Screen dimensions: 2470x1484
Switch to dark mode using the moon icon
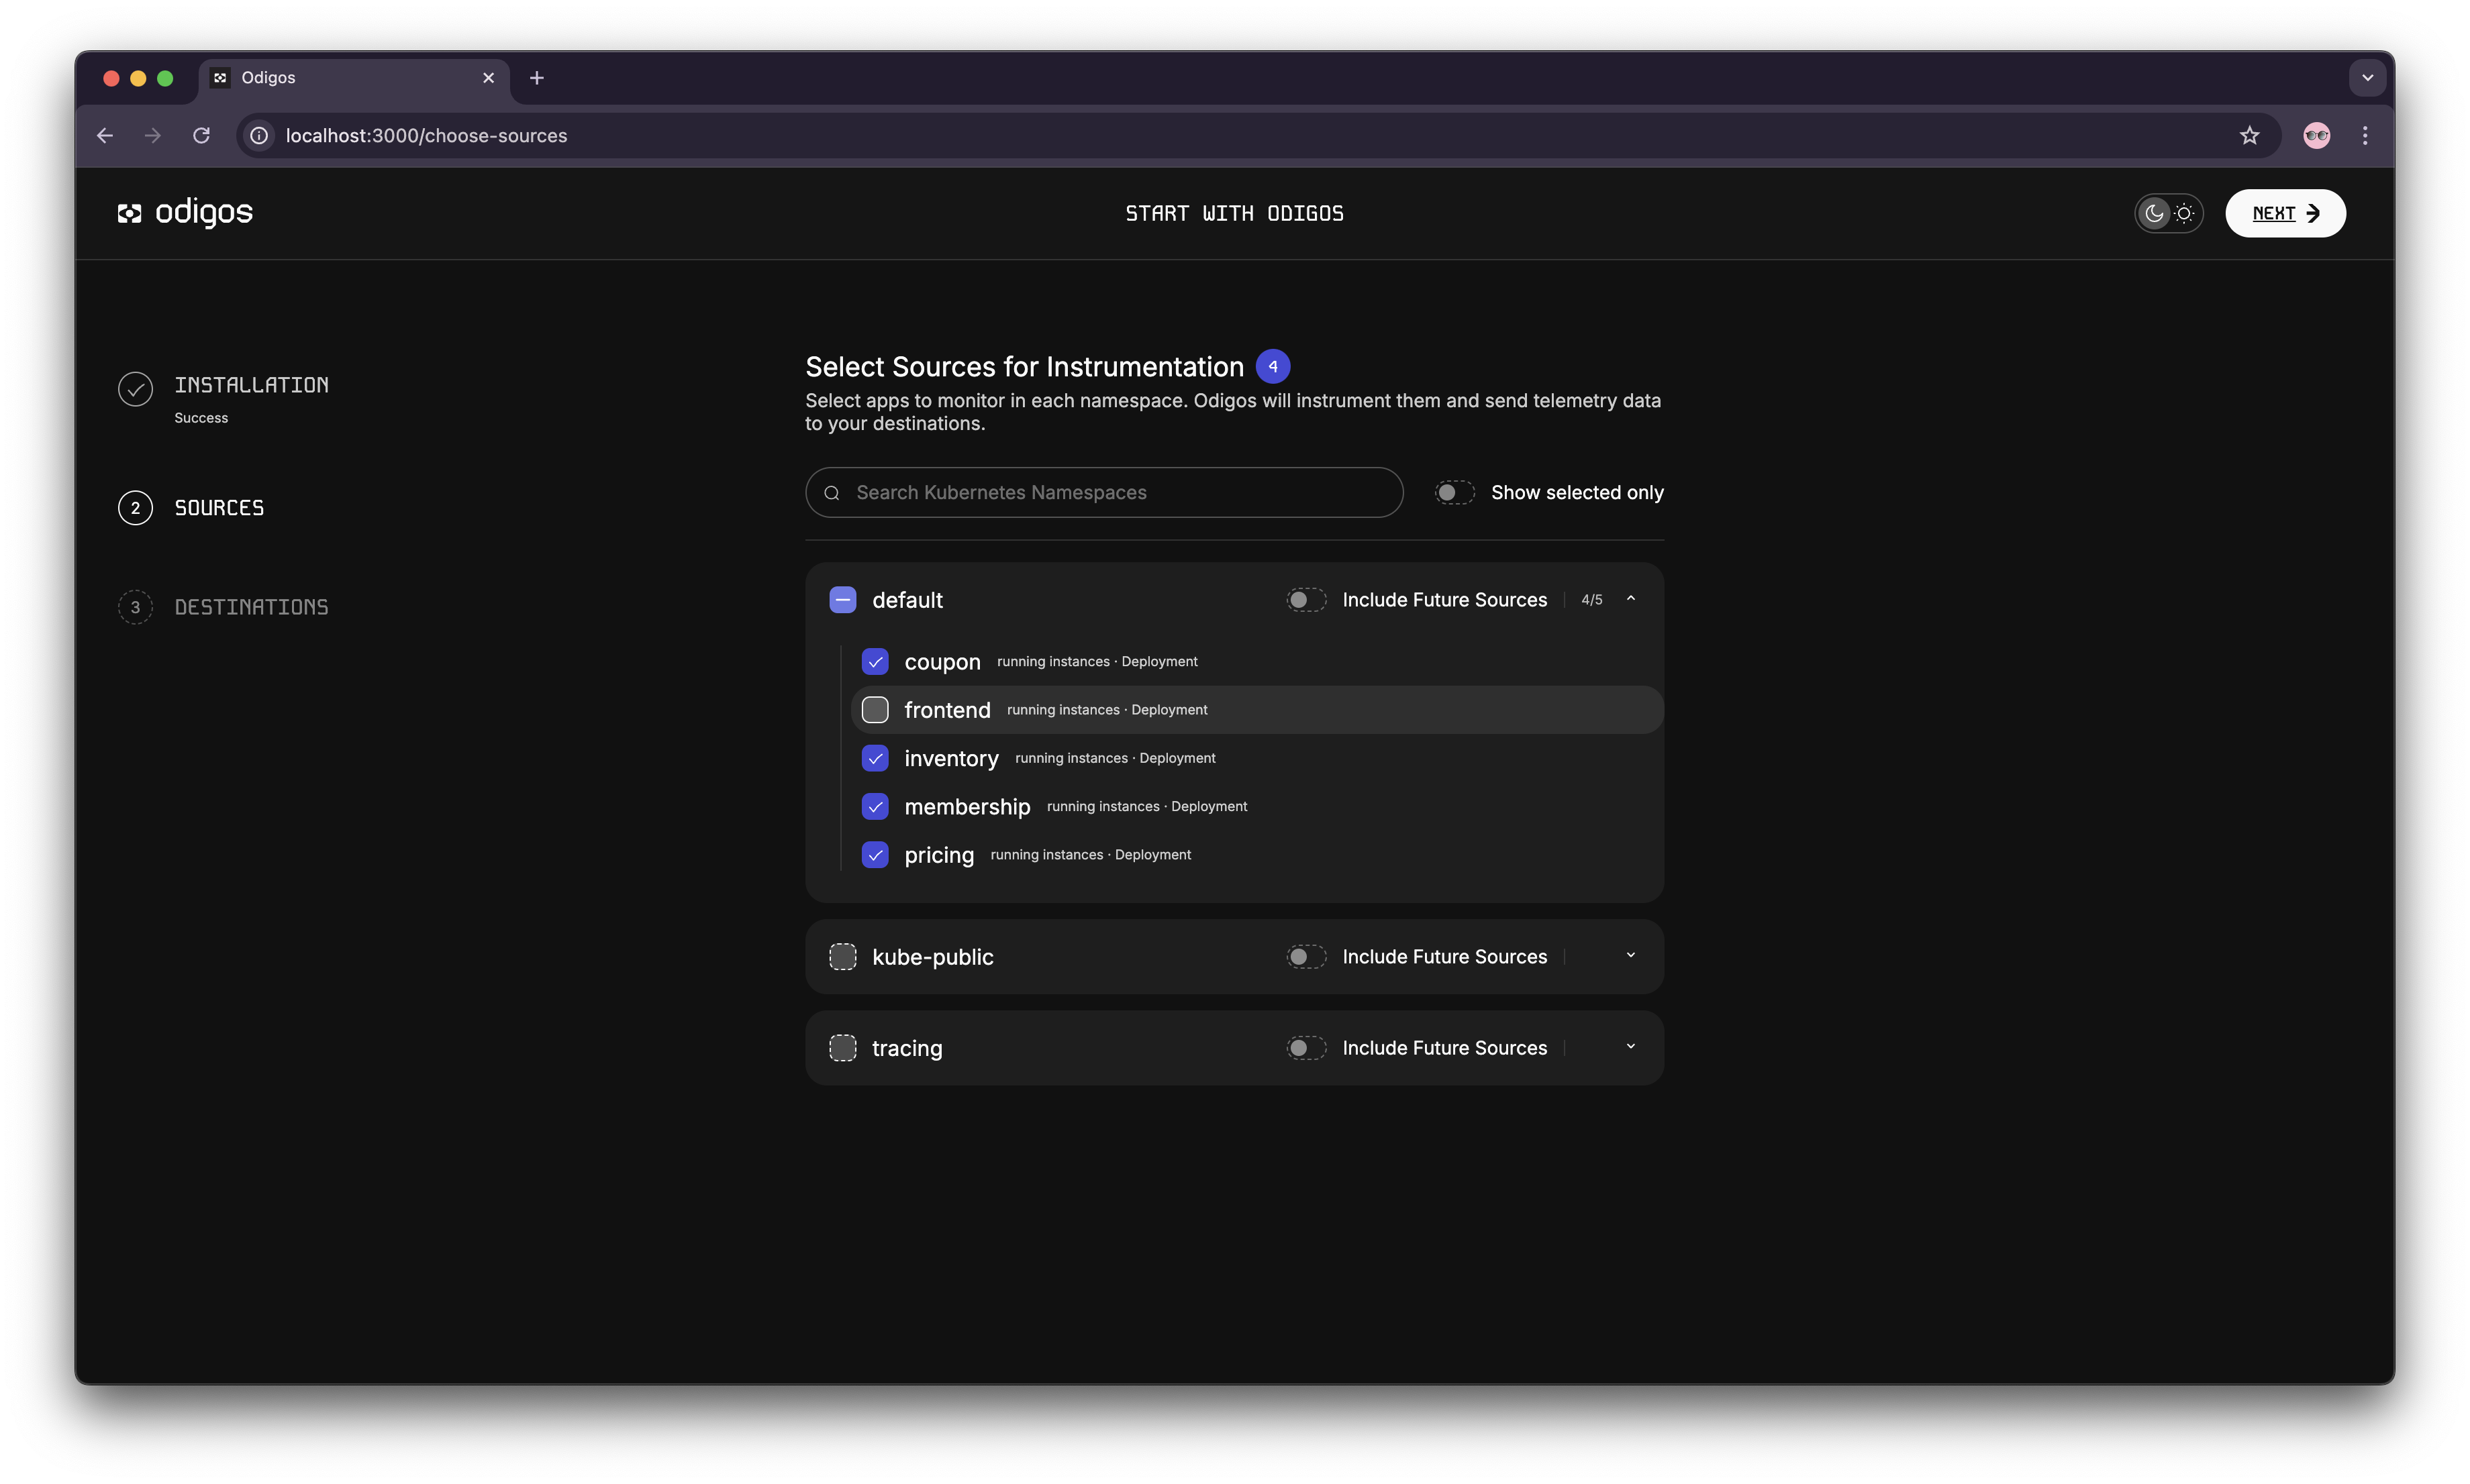pyautogui.click(x=2154, y=213)
